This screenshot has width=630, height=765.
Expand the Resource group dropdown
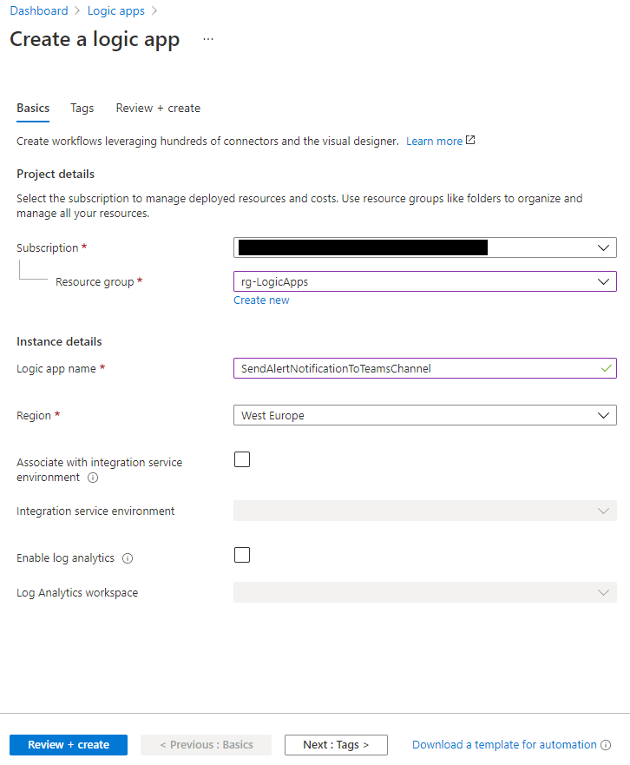coord(425,281)
